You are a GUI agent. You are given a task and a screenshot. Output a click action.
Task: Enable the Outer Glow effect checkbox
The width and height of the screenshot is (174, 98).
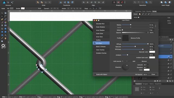pyautogui.click(x=95, y=33)
